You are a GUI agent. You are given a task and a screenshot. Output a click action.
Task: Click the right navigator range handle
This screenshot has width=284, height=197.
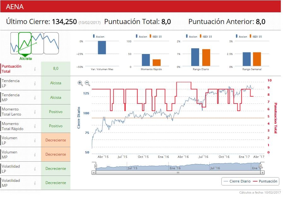(x=260, y=166)
